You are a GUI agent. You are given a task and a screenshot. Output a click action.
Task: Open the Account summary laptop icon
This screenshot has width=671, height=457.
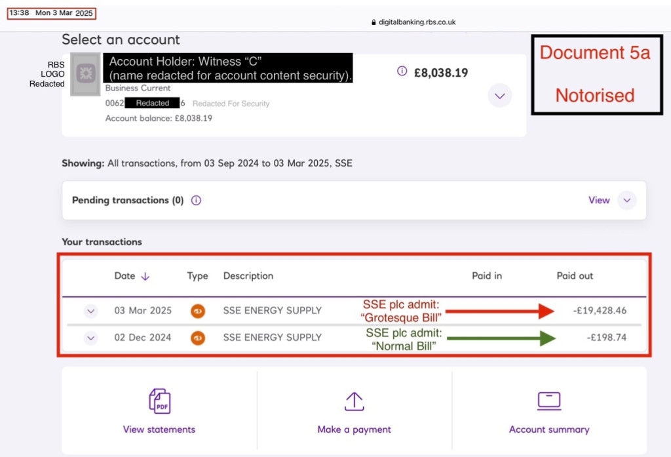(x=549, y=401)
